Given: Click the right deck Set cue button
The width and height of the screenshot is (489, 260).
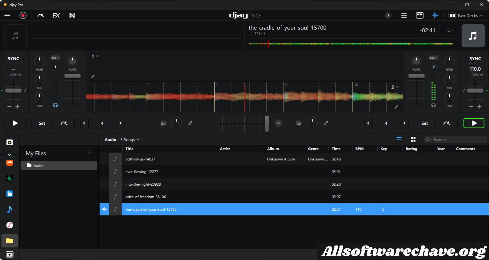Looking at the screenshot, I should (x=425, y=123).
